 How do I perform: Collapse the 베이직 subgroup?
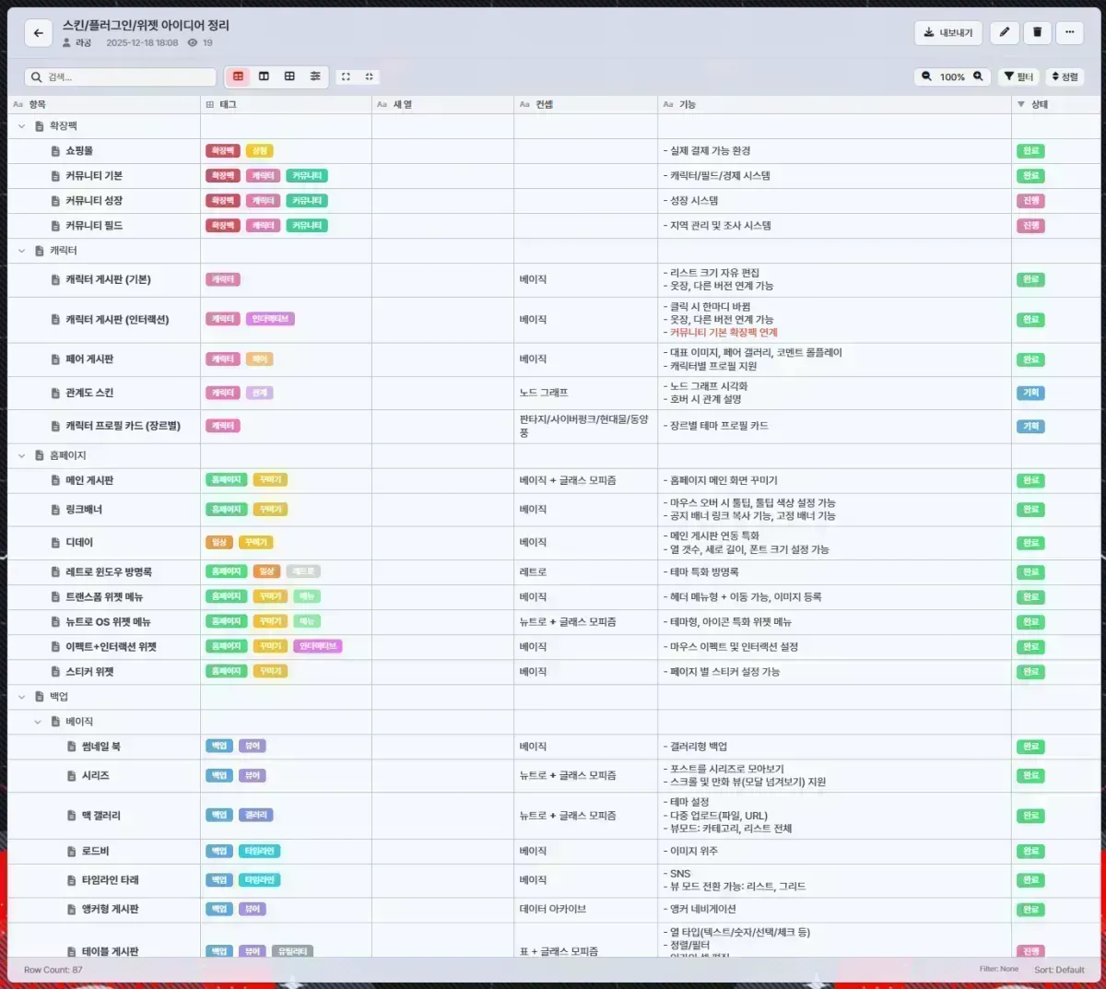tap(38, 722)
